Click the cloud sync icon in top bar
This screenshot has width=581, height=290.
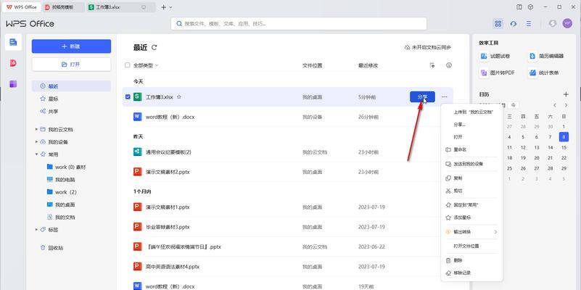pyautogui.click(x=514, y=24)
